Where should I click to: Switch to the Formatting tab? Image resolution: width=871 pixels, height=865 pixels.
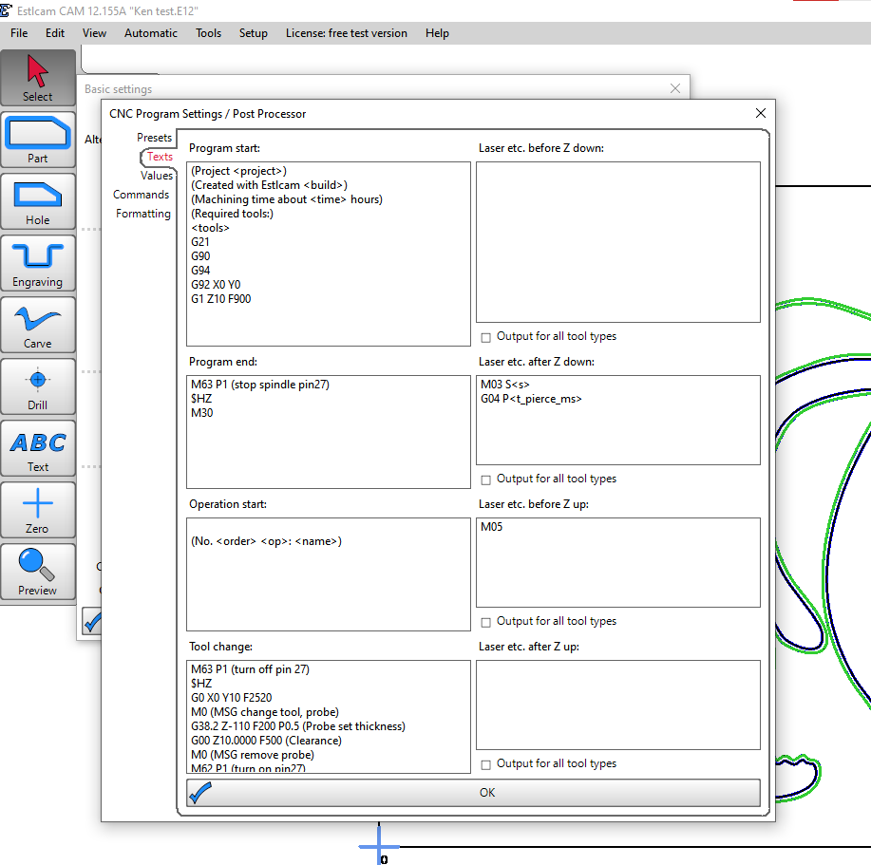click(143, 214)
